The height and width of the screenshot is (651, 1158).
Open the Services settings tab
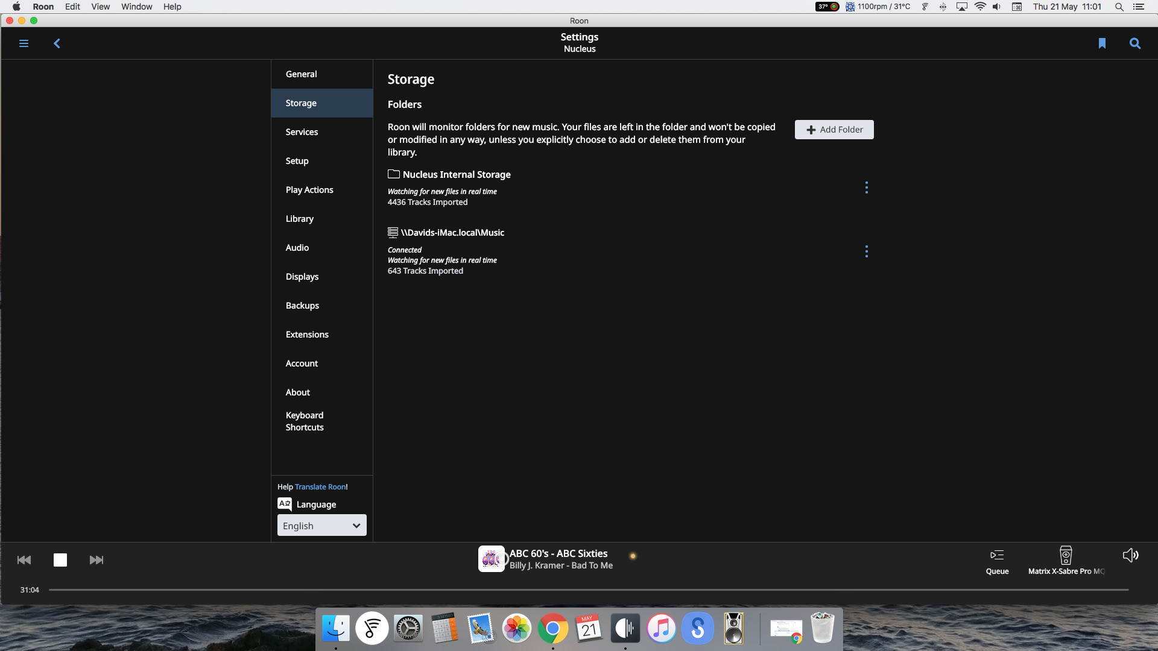322,132
